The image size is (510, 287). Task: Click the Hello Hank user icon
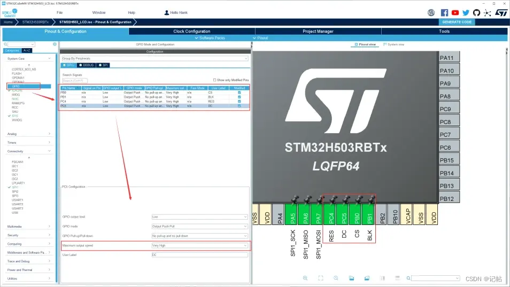167,12
